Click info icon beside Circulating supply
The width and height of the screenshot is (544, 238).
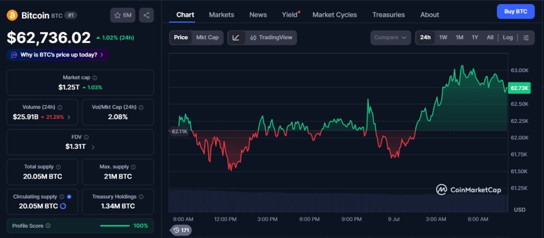(x=62, y=197)
